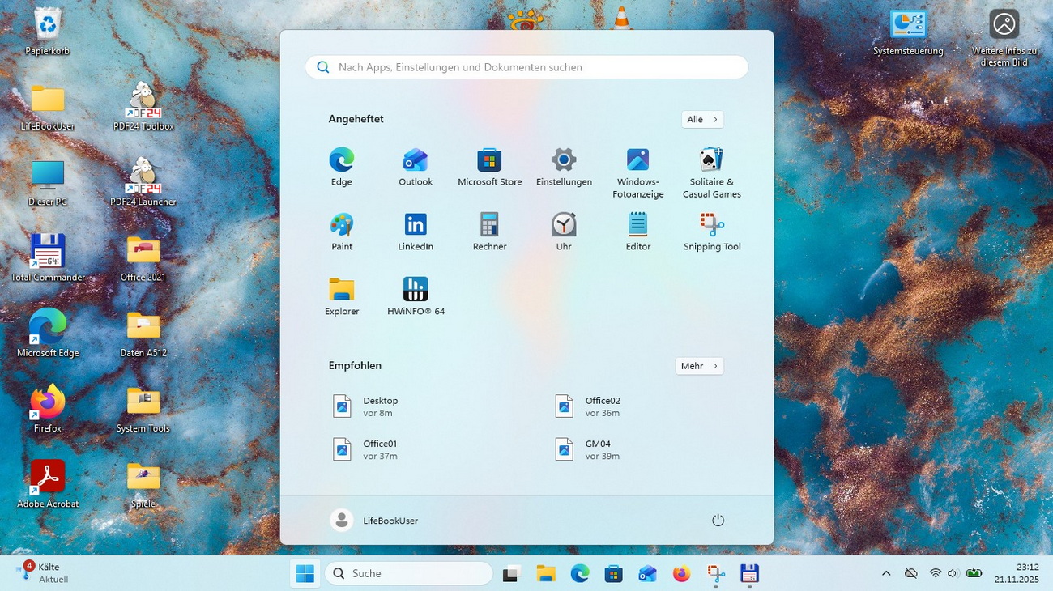Open Total Commander from the taskbar
1053x591 pixels.
click(x=749, y=574)
